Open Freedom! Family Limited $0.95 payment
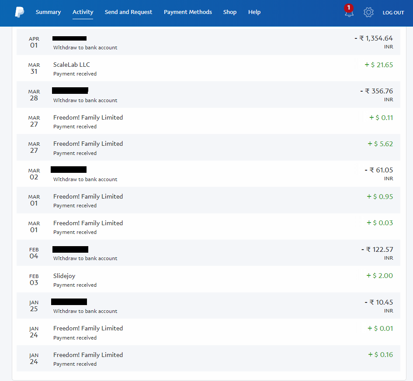Viewport: 413px width, 381px height. click(x=208, y=200)
